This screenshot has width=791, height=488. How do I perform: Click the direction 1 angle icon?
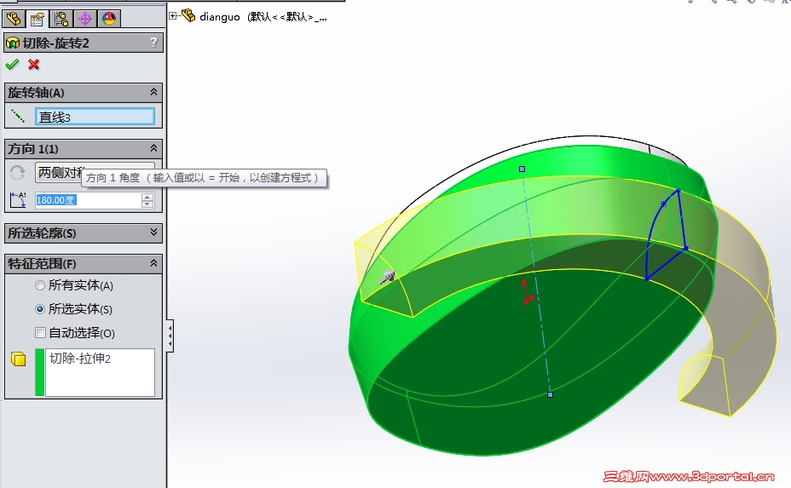pyautogui.click(x=18, y=199)
